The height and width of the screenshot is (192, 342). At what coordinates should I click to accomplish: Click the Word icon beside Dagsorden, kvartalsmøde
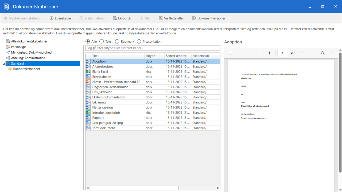pos(88,87)
